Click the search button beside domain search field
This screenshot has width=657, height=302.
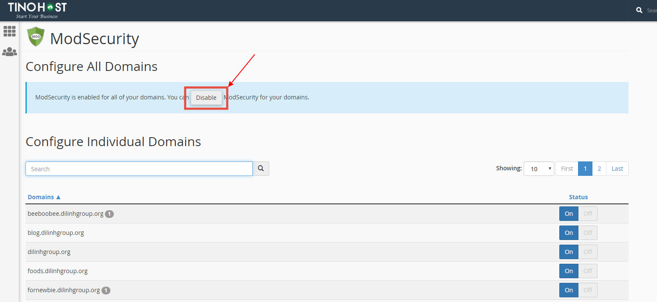[x=261, y=169]
